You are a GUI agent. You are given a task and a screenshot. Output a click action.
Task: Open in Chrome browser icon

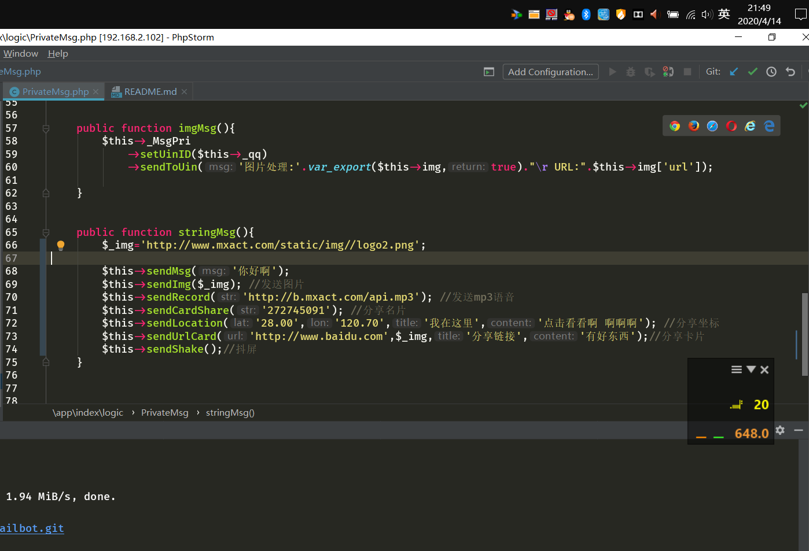pos(675,126)
